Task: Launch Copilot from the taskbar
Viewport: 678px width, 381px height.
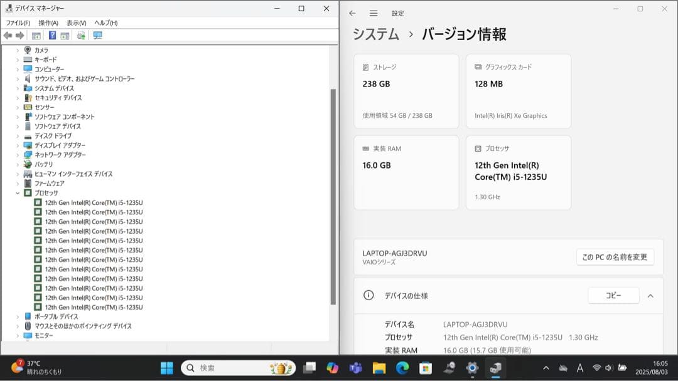Action: point(333,368)
